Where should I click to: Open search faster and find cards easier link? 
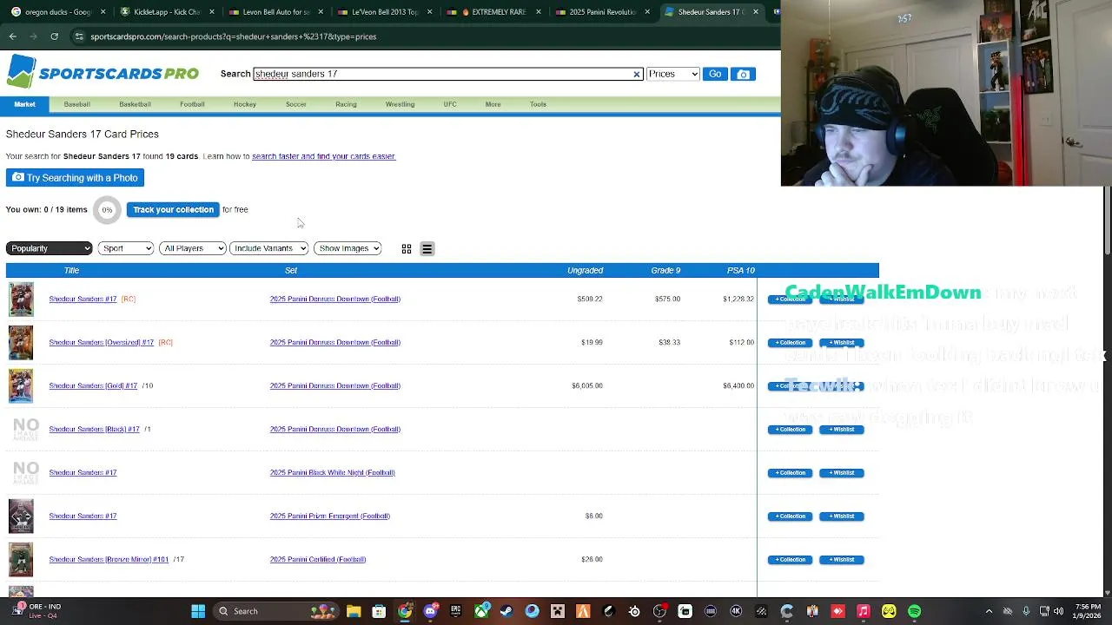point(323,156)
